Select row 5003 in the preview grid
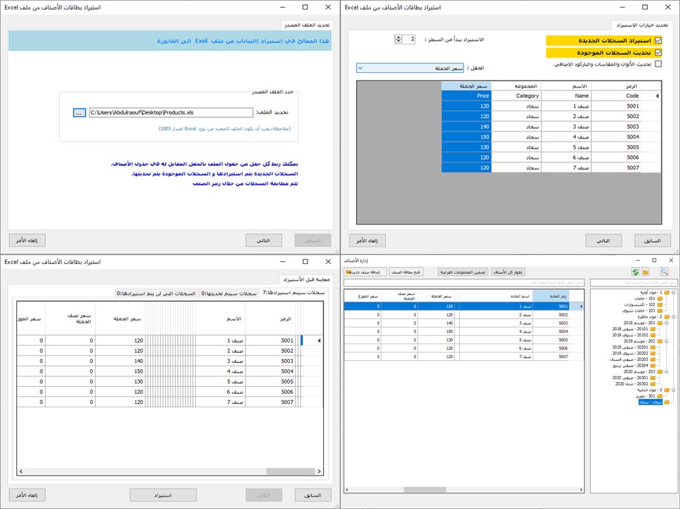 (169, 361)
